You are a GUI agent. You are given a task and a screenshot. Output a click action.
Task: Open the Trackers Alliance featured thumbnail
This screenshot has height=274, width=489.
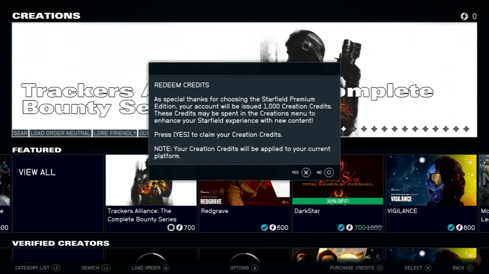[151, 180]
